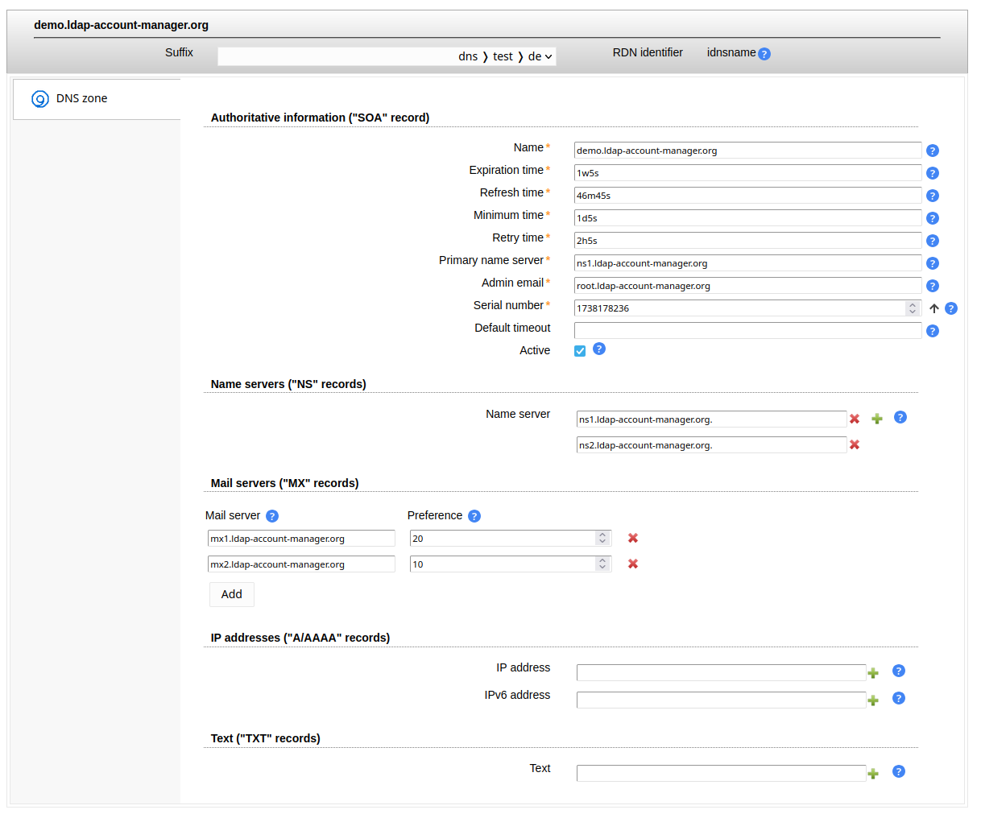Select the DNS zone tab
The height and width of the screenshot is (818, 981).
click(x=81, y=98)
